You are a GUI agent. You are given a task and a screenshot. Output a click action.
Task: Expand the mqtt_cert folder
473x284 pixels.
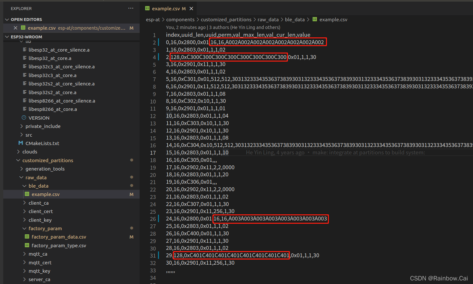pyautogui.click(x=25, y=262)
